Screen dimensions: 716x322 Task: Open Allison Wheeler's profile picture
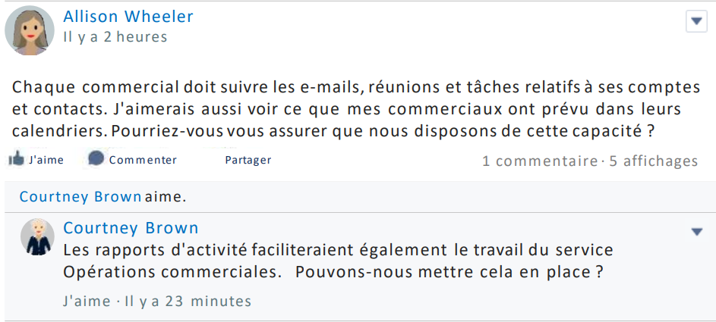click(30, 30)
